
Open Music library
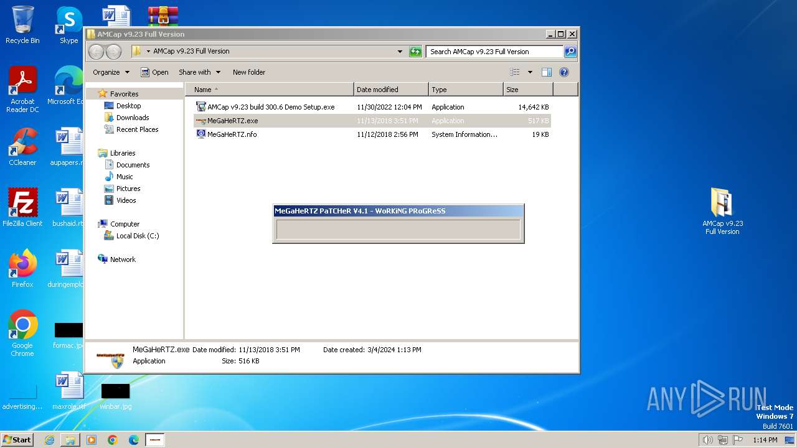[x=125, y=177]
